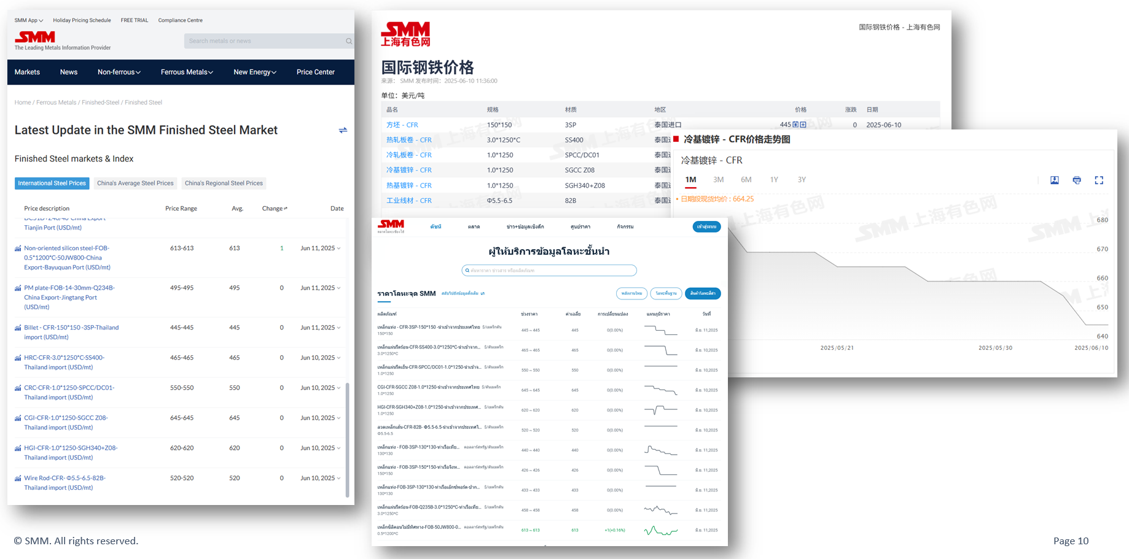Expand the New Energy menu

[x=255, y=72]
